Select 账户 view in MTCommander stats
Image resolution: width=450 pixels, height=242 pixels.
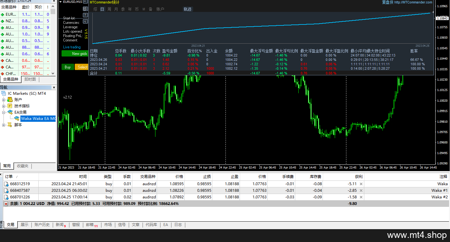tap(160, 9)
